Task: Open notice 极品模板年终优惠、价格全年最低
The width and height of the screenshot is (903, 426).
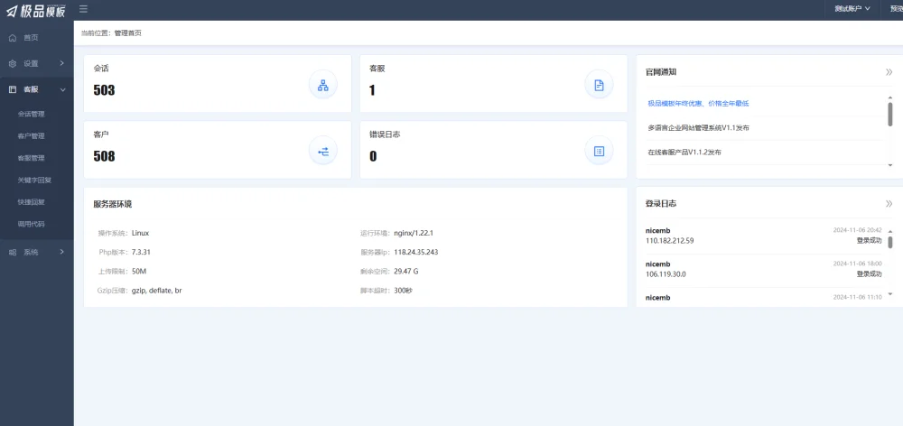Action: pos(698,104)
